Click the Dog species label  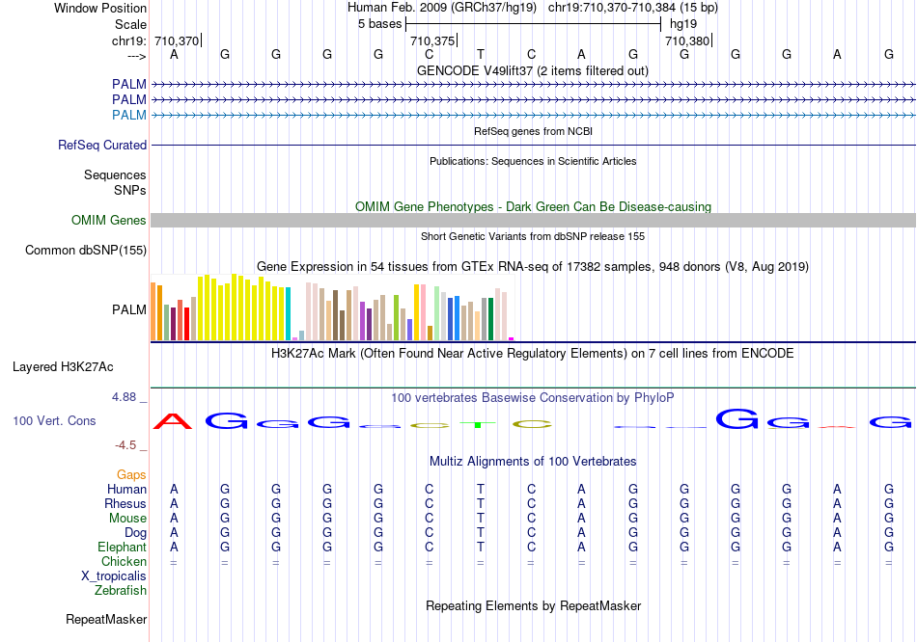click(135, 533)
